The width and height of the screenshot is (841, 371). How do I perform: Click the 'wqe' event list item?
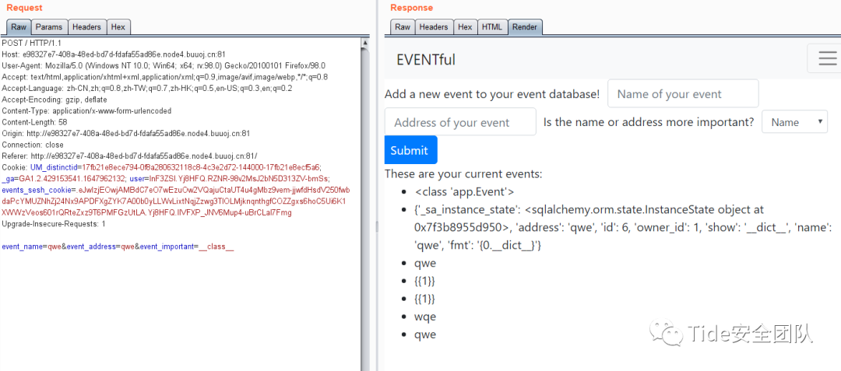425,317
